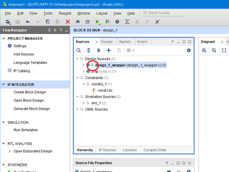Zoom in on the Diagram panel
This screenshot has width=229, height=172.
(x=204, y=51)
